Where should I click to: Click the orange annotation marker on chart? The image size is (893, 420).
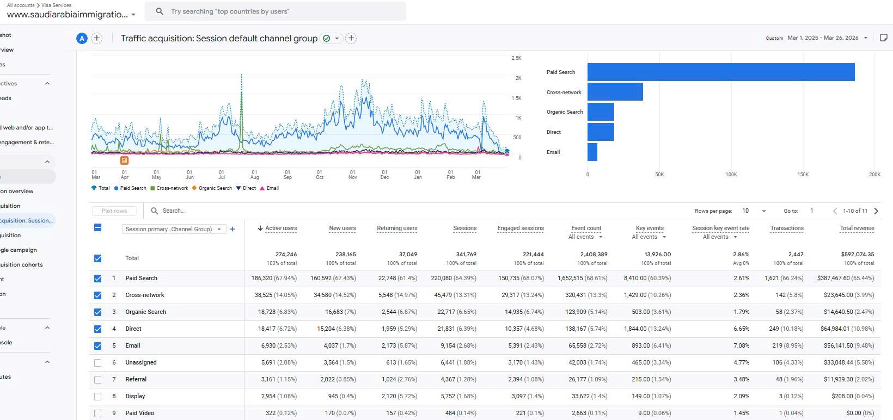124,160
